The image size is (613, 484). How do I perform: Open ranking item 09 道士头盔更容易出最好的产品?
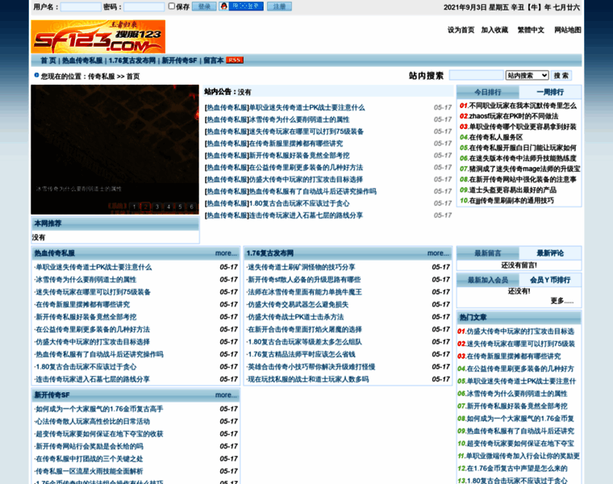512,190
